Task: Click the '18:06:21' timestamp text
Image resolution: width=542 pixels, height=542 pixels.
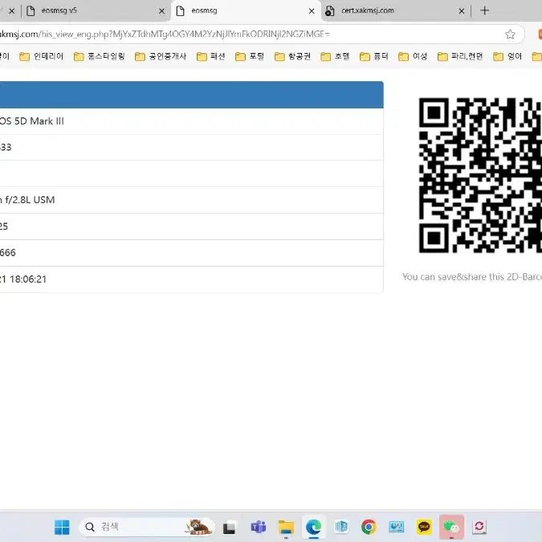Action: coord(28,279)
